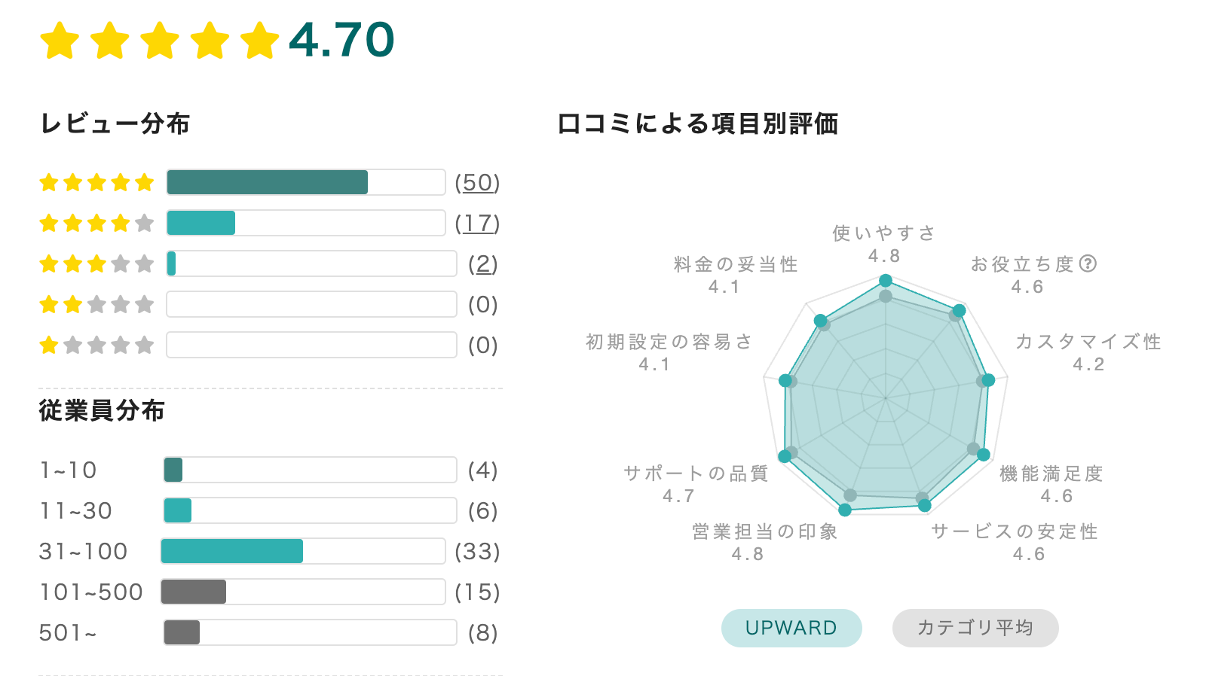Click the 31~100 employee distribution bar
The width and height of the screenshot is (1206, 676).
[232, 551]
